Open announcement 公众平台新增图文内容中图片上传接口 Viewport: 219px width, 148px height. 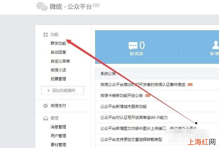pos(133,128)
